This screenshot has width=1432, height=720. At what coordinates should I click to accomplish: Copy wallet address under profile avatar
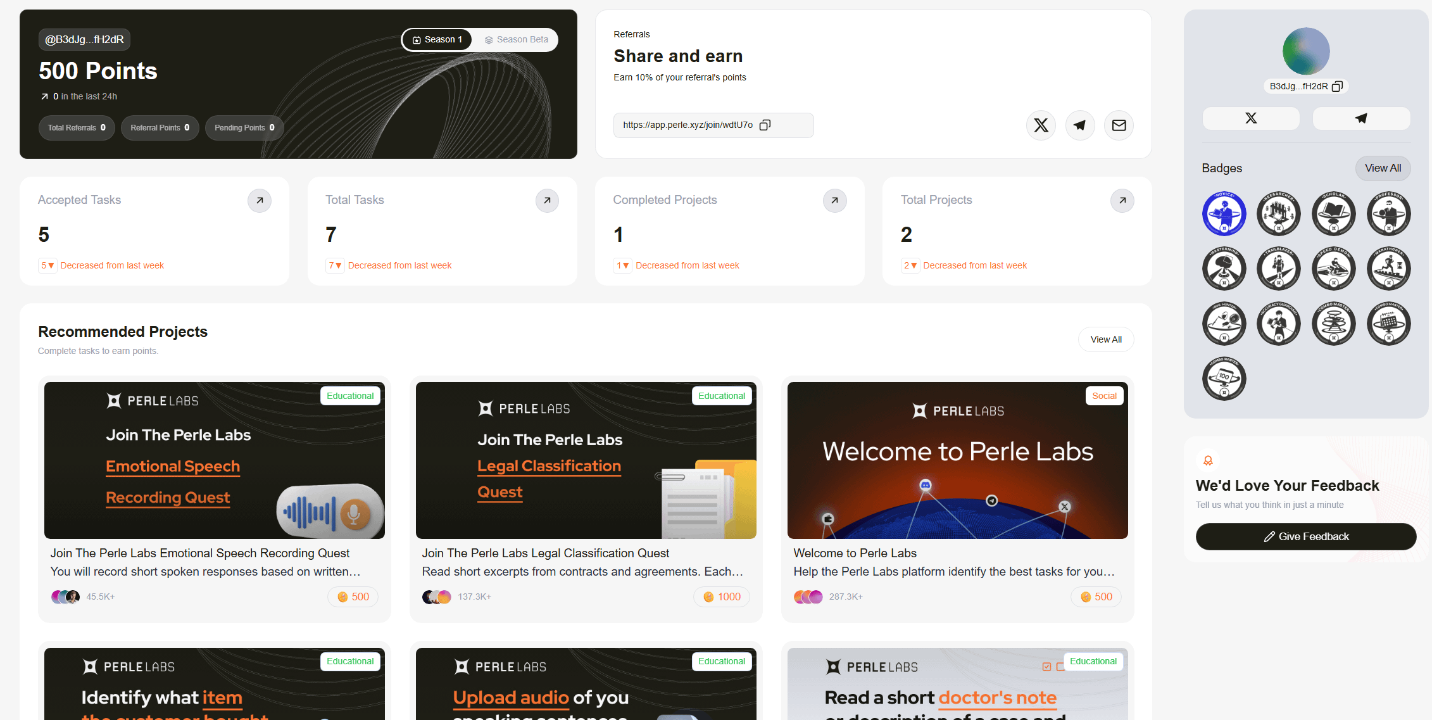click(x=1337, y=87)
